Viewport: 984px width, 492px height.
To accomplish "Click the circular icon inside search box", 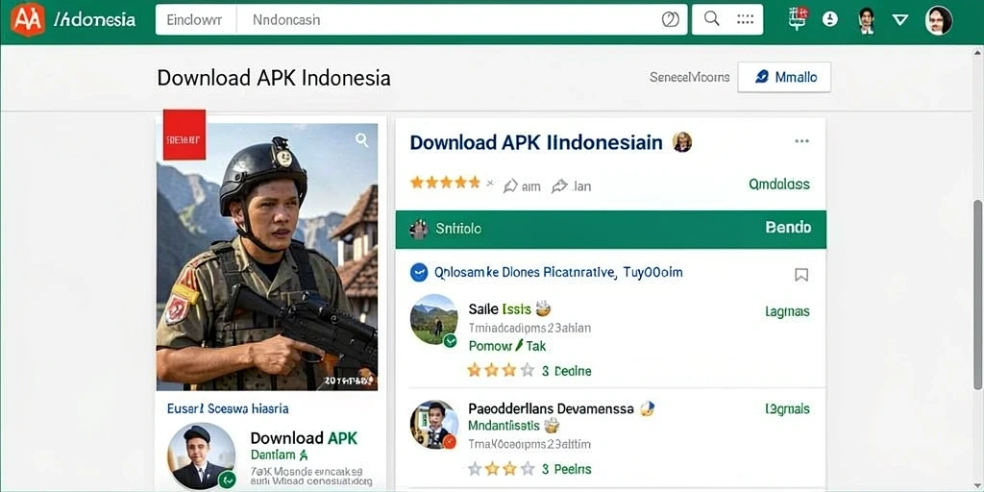I will tap(670, 19).
